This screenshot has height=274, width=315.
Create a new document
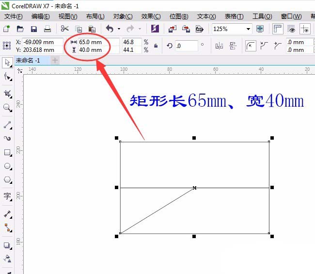6,29
